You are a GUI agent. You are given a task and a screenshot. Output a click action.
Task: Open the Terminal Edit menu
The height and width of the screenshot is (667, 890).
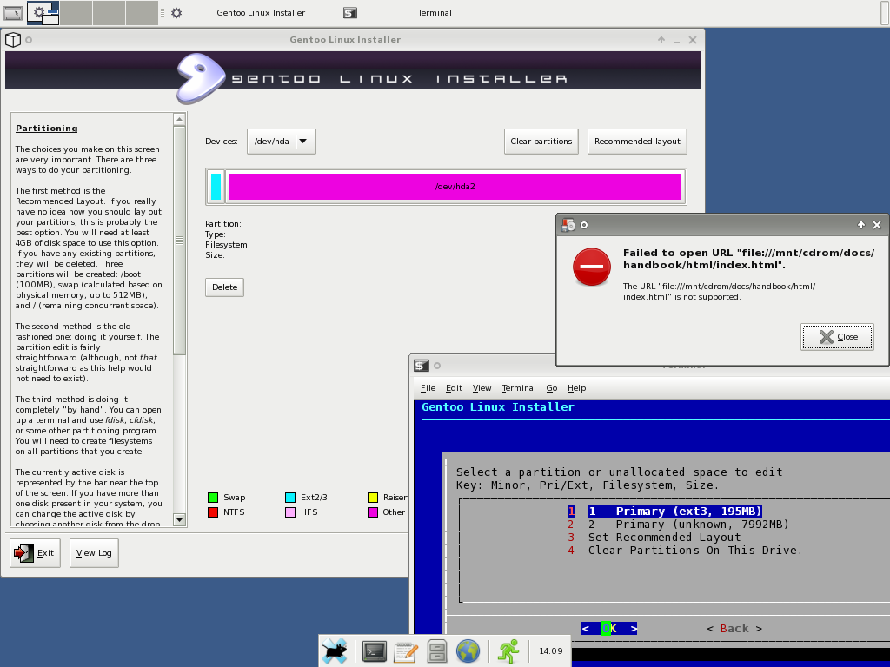click(x=454, y=388)
